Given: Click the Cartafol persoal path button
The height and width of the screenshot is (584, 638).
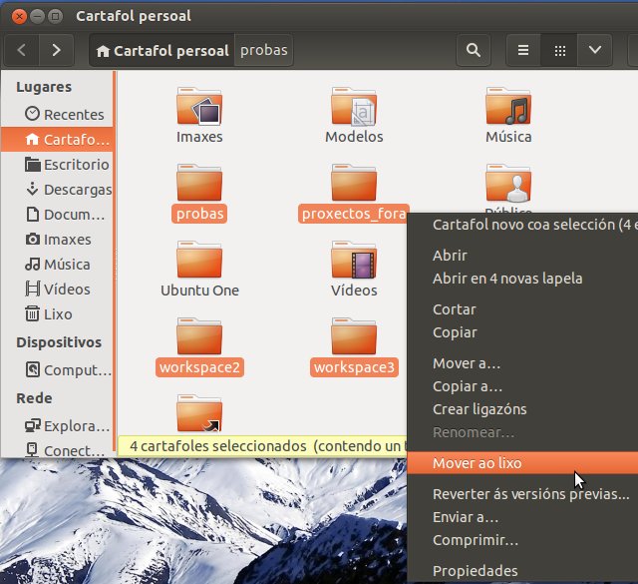Looking at the screenshot, I should click(161, 51).
